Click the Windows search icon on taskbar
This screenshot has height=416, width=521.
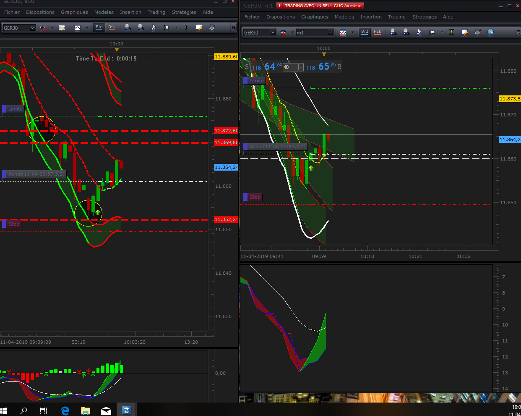click(23, 410)
